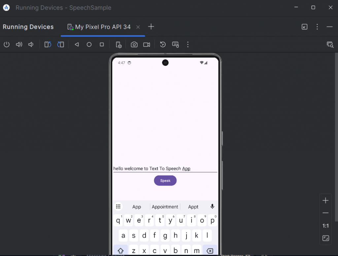Screen dimensions: 338x256
Task: Take a screenshot with the camera icon
Action: point(134,45)
